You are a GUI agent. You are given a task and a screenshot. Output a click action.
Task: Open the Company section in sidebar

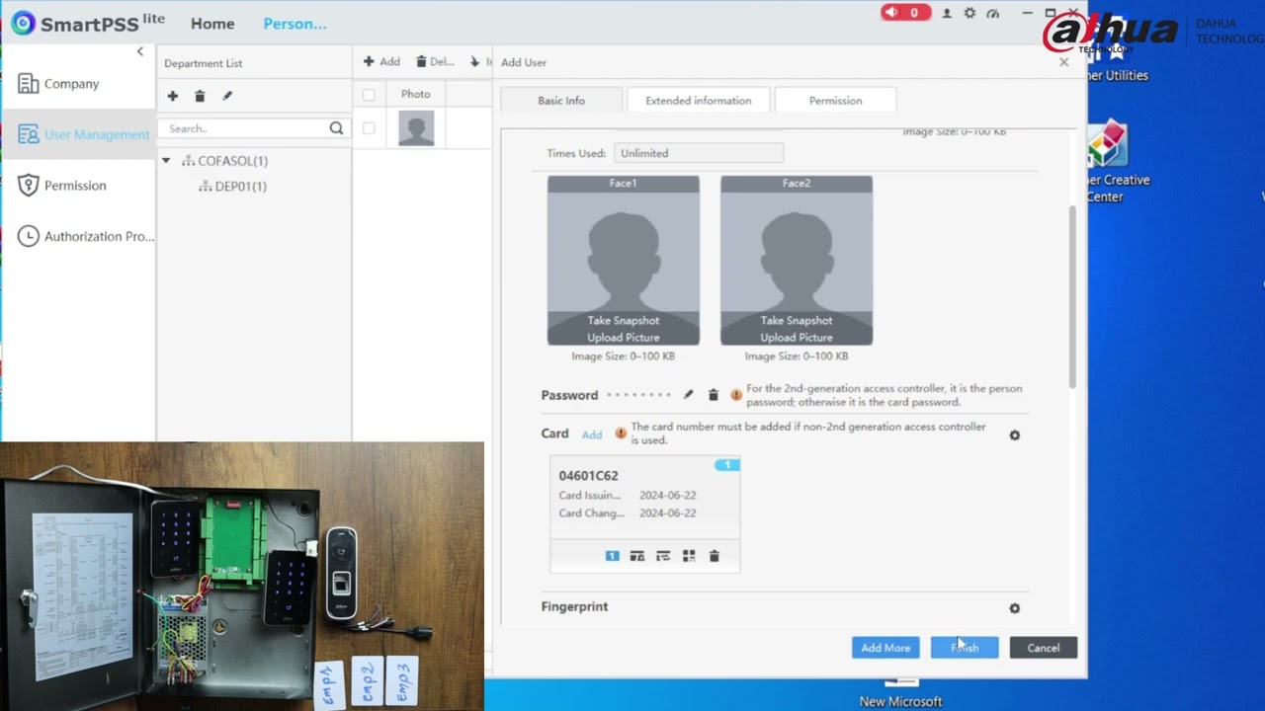pos(71,84)
